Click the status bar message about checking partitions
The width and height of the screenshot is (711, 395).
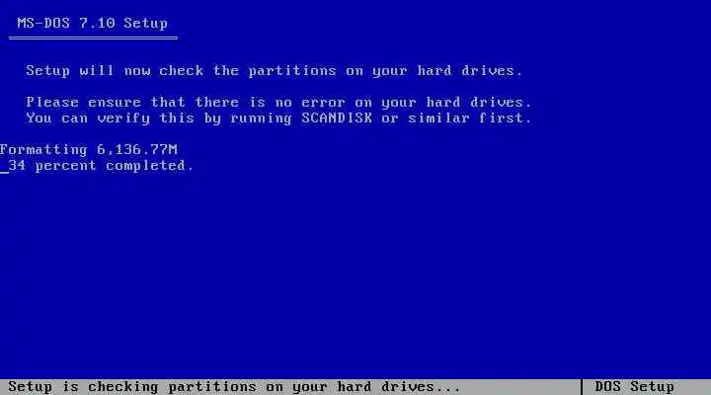(234, 387)
